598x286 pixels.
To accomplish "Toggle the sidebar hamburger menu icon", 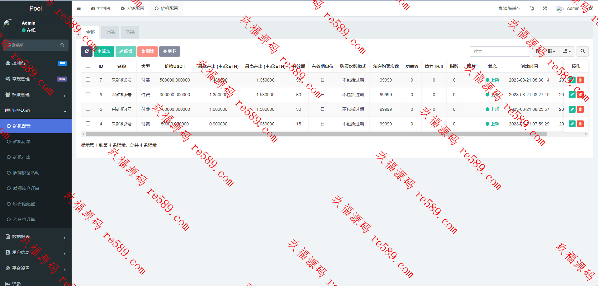I will pyautogui.click(x=78, y=8).
